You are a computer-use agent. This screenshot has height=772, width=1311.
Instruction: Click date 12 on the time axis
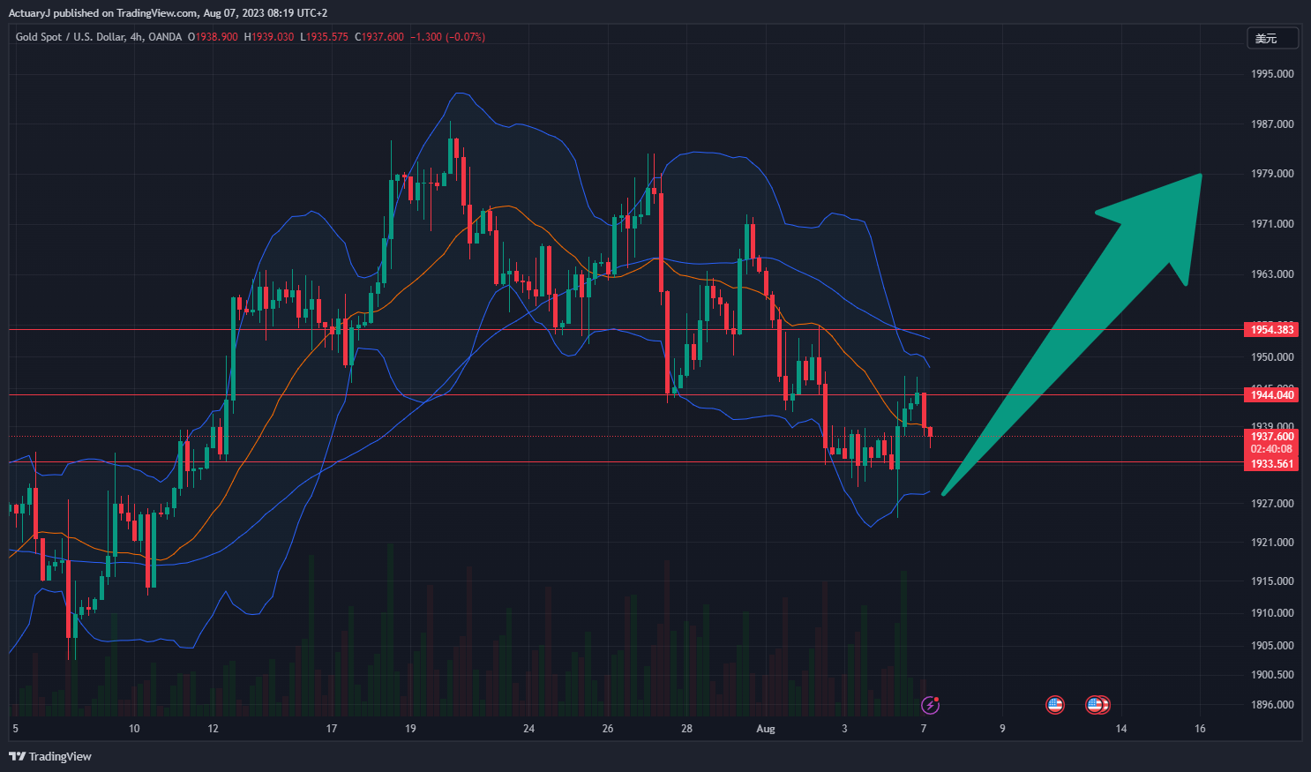point(213,729)
